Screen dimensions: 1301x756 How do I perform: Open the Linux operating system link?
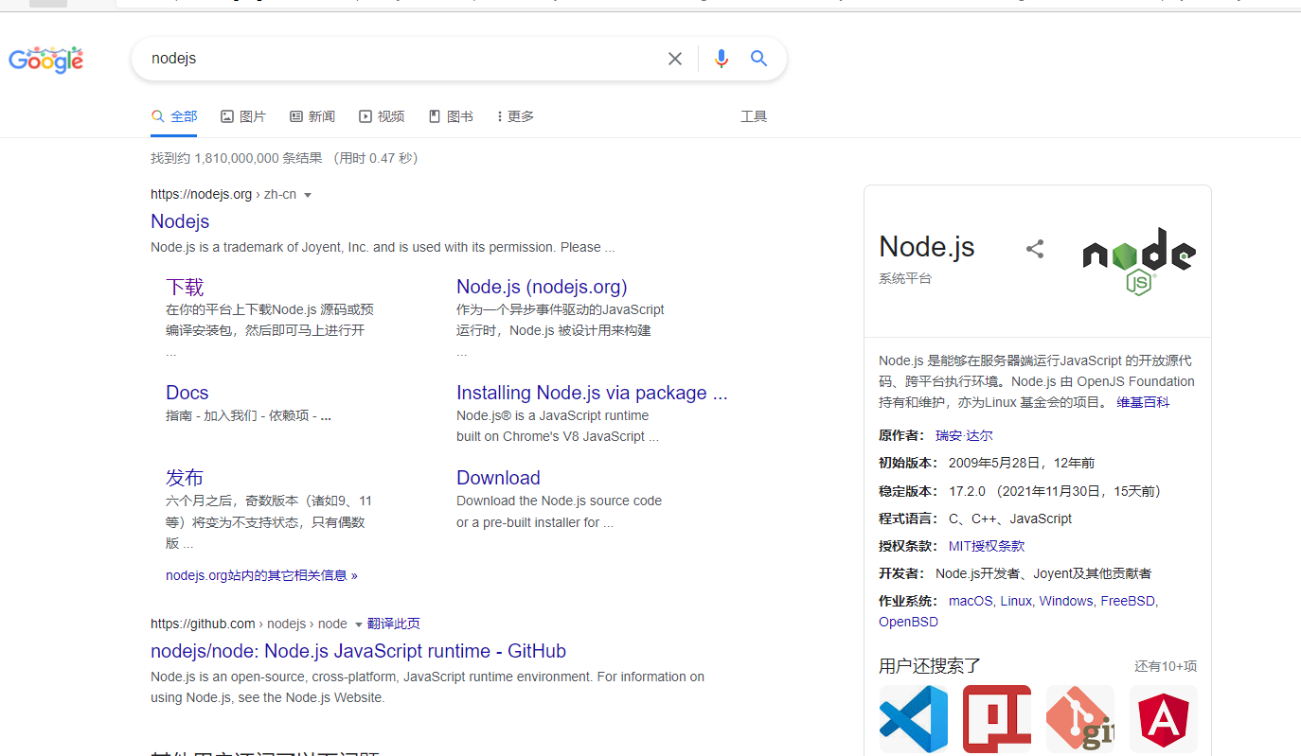[x=1017, y=601]
